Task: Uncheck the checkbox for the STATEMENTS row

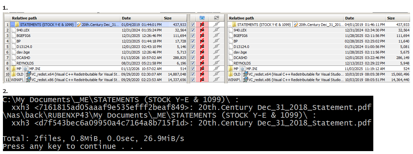Action: (x=193, y=25)
